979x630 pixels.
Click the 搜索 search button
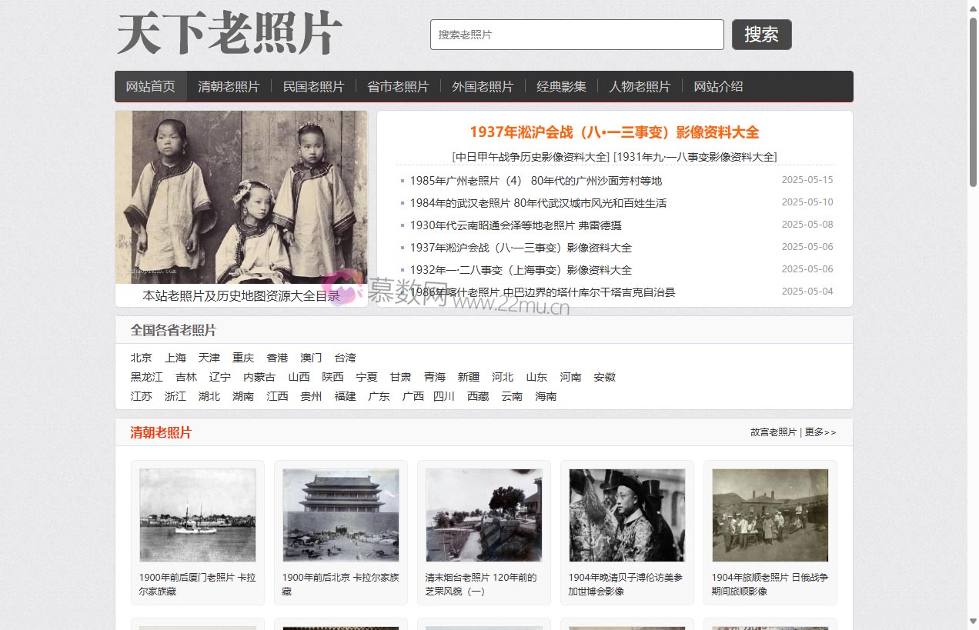pyautogui.click(x=761, y=35)
